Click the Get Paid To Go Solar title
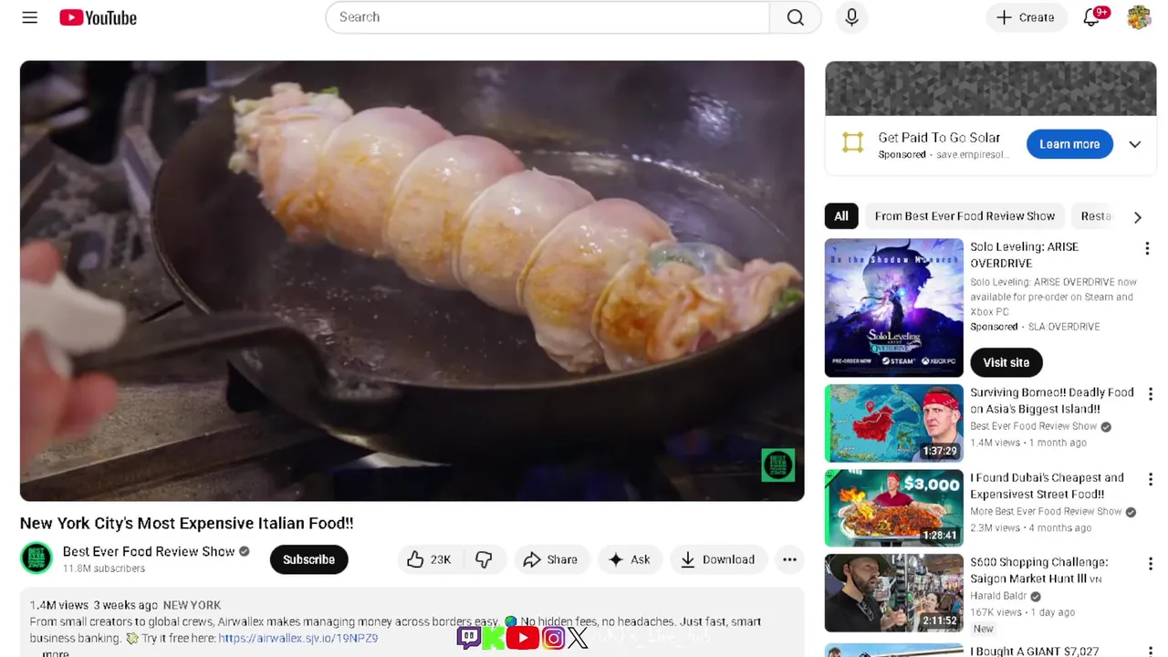The image size is (1168, 657). tap(939, 137)
